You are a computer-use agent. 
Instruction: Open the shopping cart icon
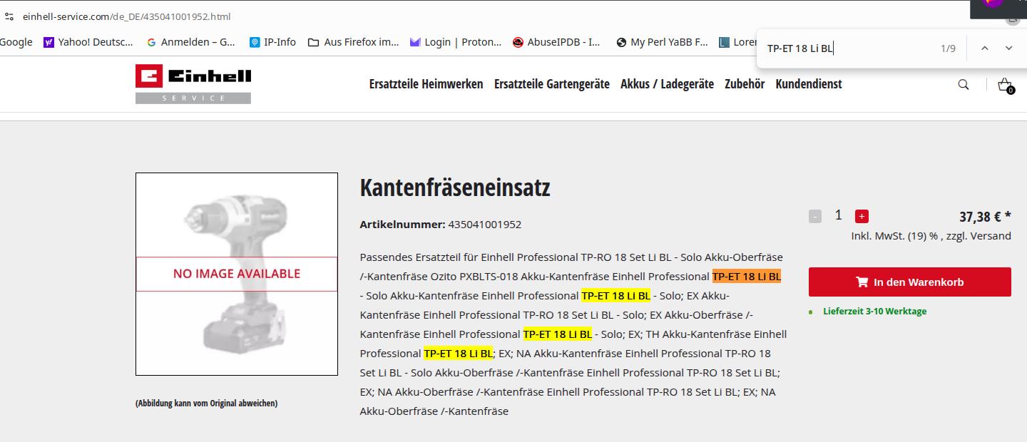coord(1005,85)
